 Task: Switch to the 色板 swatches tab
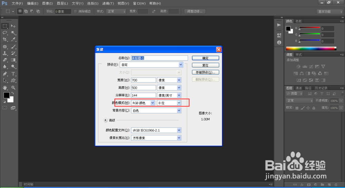pyautogui.click(x=298, y=21)
